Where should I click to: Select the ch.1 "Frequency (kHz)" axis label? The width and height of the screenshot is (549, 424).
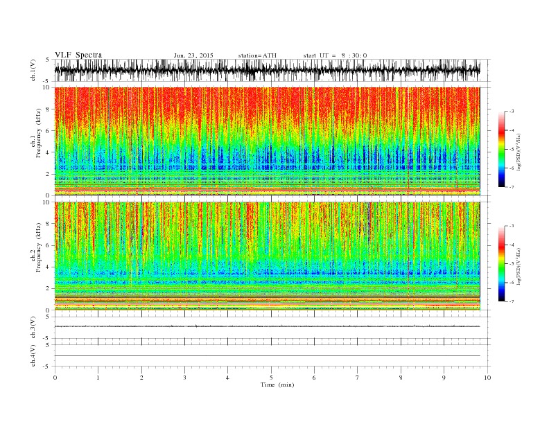38,133
